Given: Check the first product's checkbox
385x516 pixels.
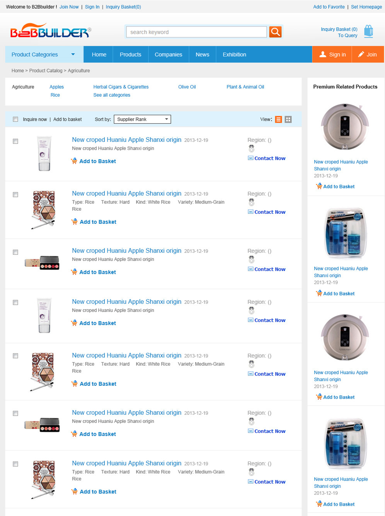Looking at the screenshot, I should [15, 141].
